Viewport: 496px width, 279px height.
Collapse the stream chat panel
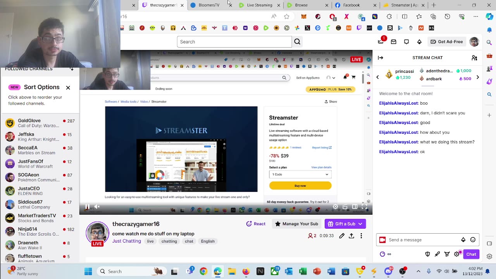[381, 58]
